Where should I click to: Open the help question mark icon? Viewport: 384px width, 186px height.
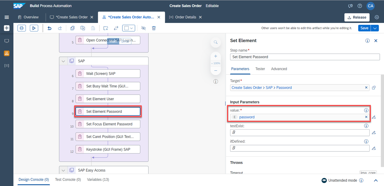[x=360, y=6]
